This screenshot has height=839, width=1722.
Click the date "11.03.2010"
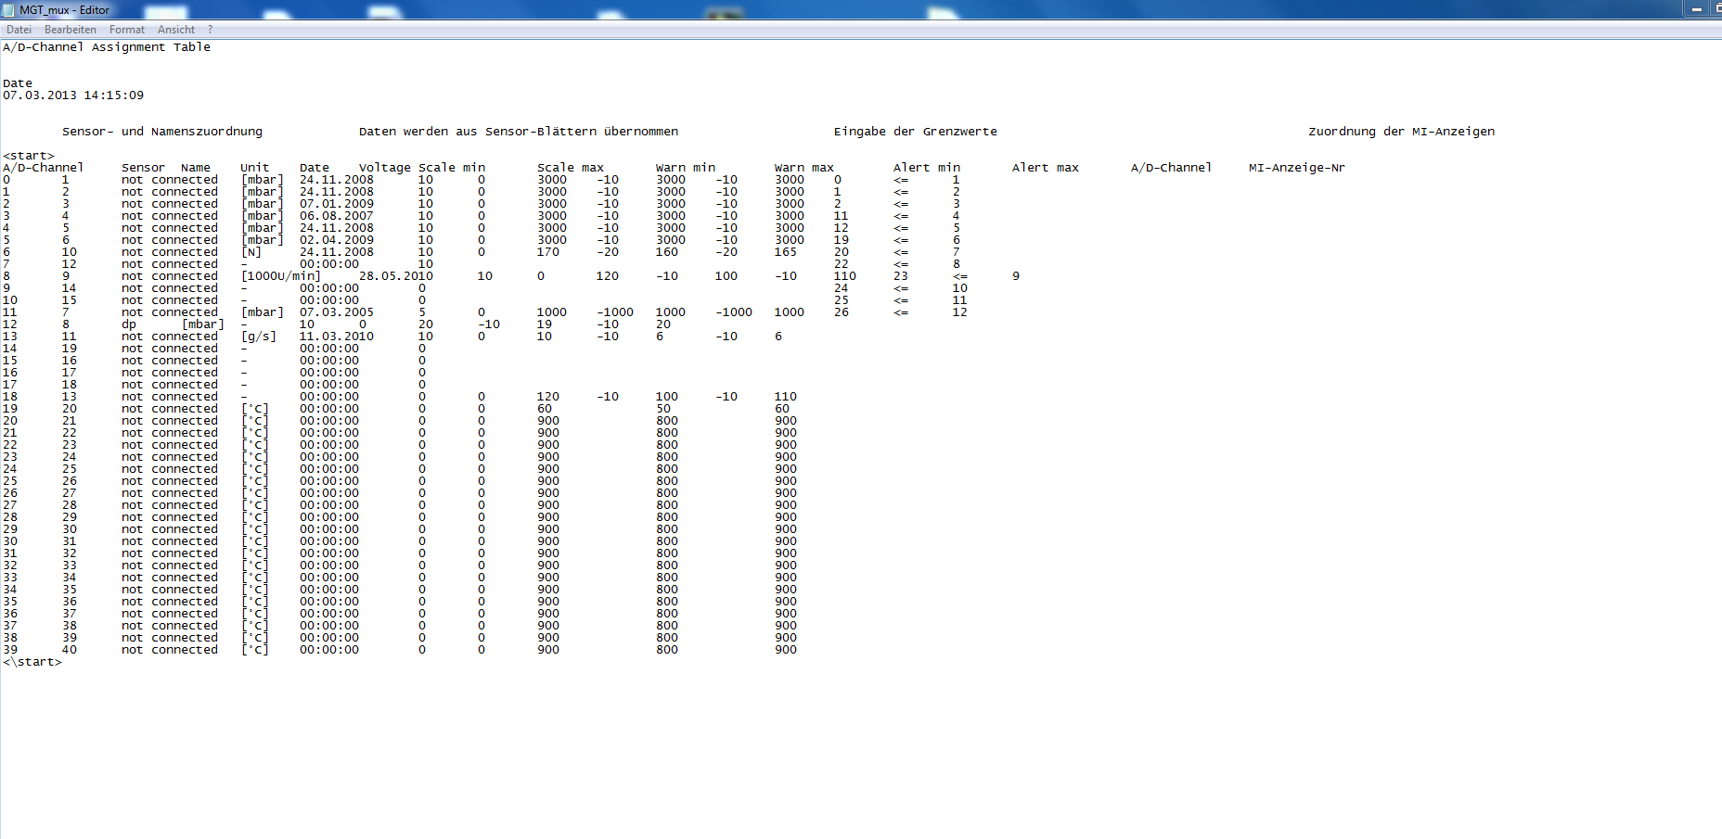337,337
